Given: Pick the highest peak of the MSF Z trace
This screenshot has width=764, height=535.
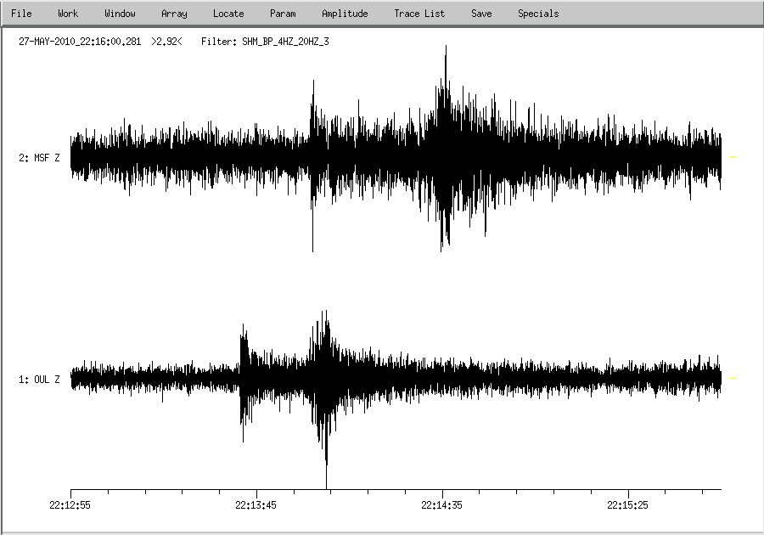Looking at the screenshot, I should (446, 47).
